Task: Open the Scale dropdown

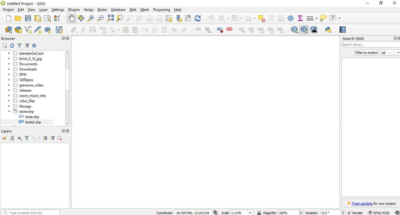Action: (250, 212)
